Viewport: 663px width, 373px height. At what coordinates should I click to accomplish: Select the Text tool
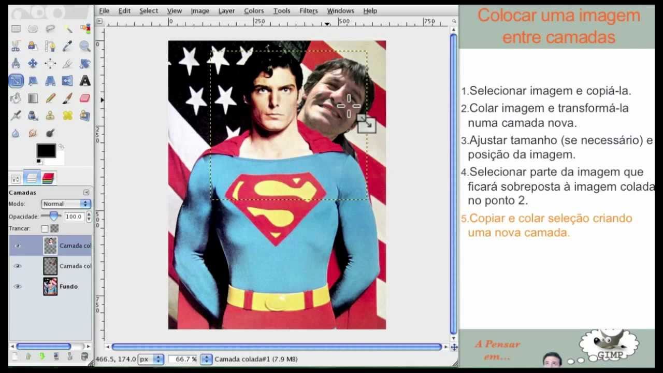pos(85,80)
